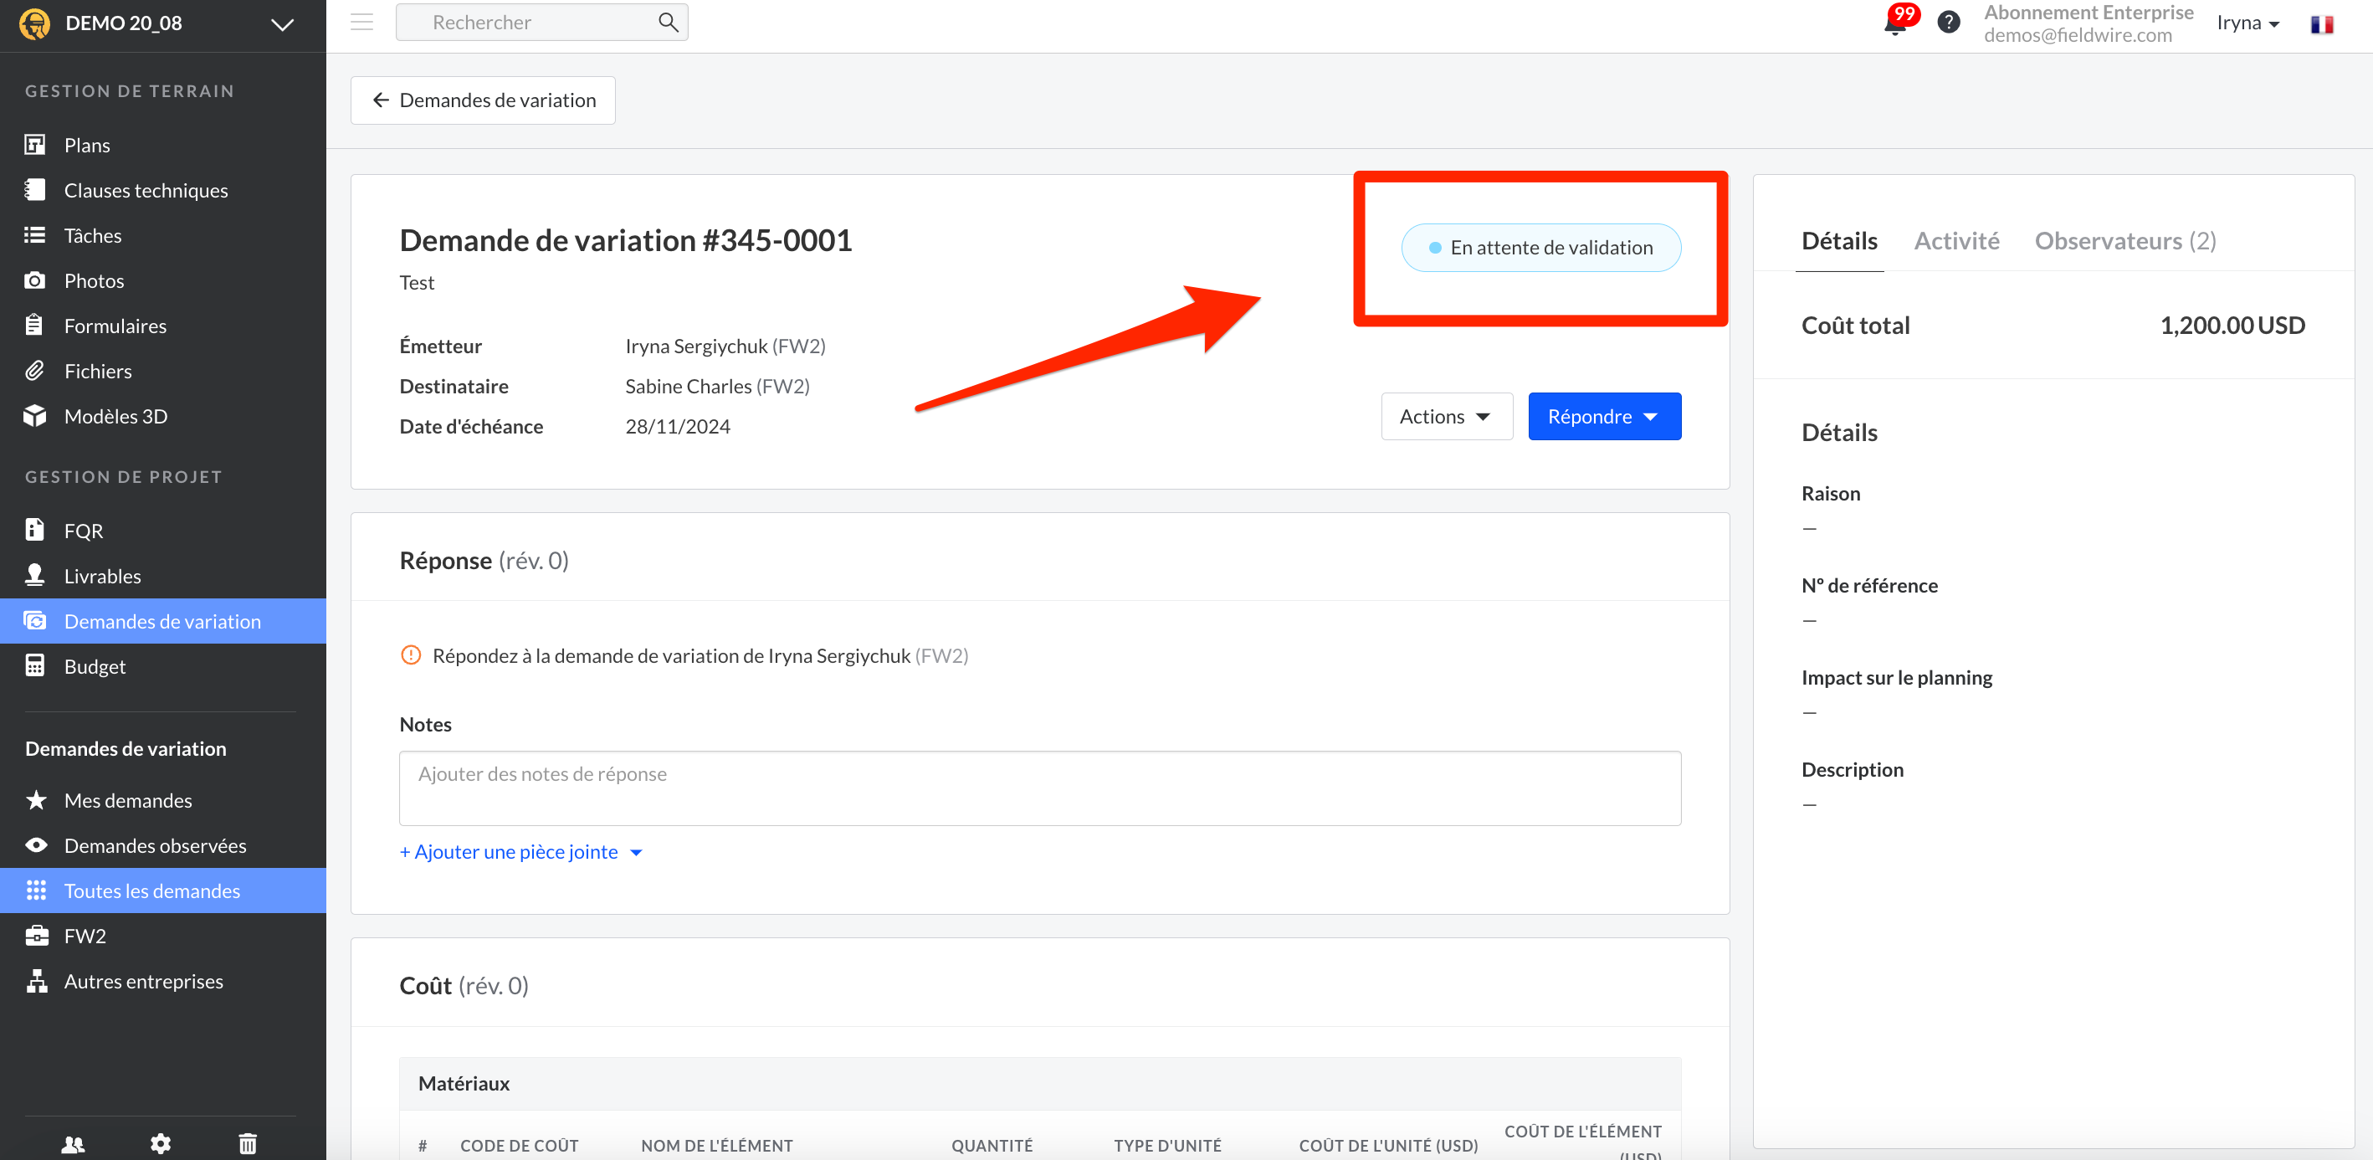The image size is (2373, 1160).
Task: Click the notifications bell icon
Action: coord(1894,24)
